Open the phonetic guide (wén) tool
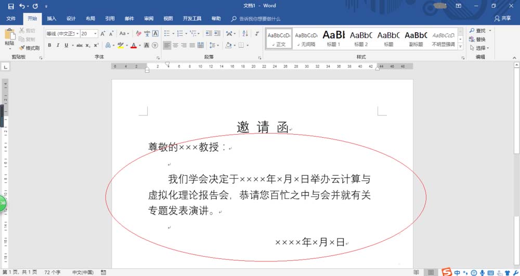The width and height of the screenshot is (520, 276). click(147, 33)
